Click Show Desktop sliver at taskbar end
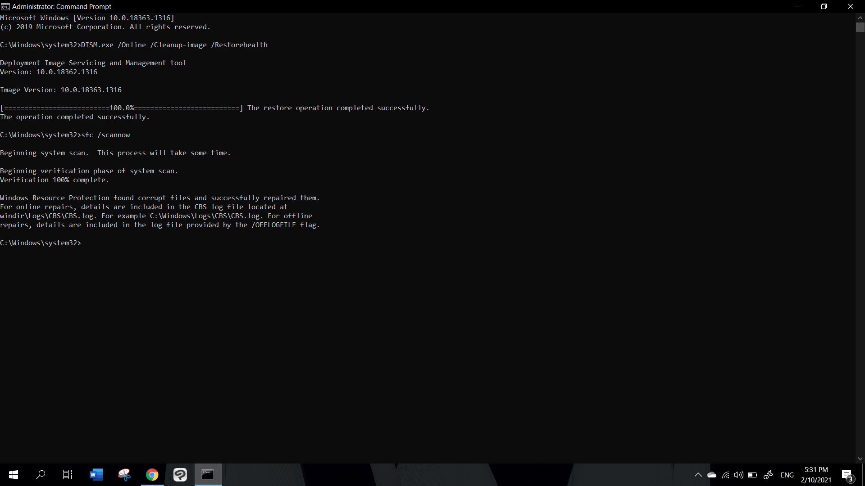Screen dimensions: 865x486 pos(863,475)
